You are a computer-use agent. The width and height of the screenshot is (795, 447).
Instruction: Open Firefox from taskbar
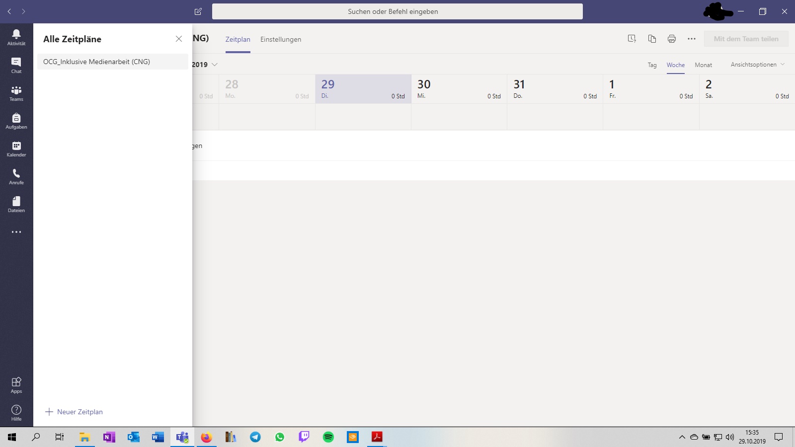click(206, 437)
